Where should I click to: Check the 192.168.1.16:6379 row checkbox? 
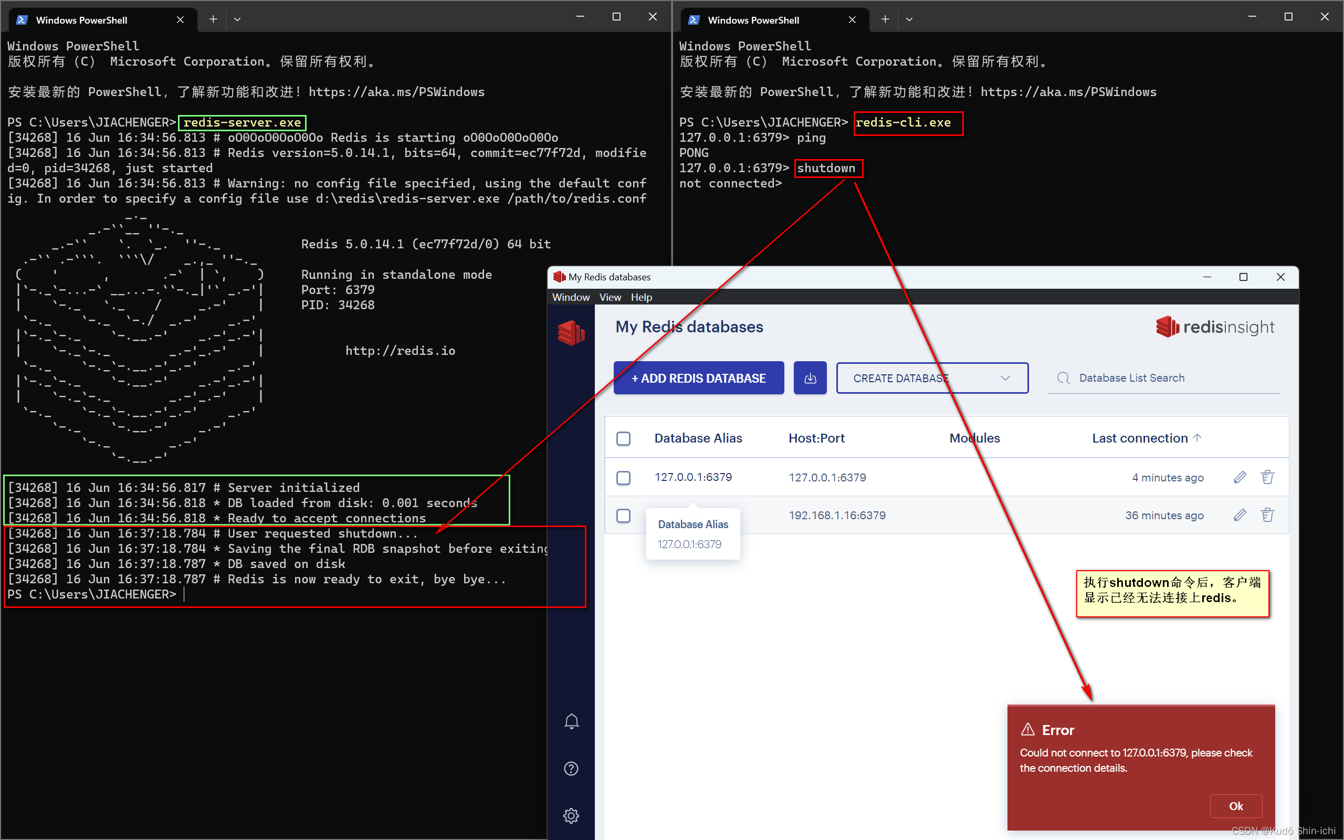[x=623, y=516]
